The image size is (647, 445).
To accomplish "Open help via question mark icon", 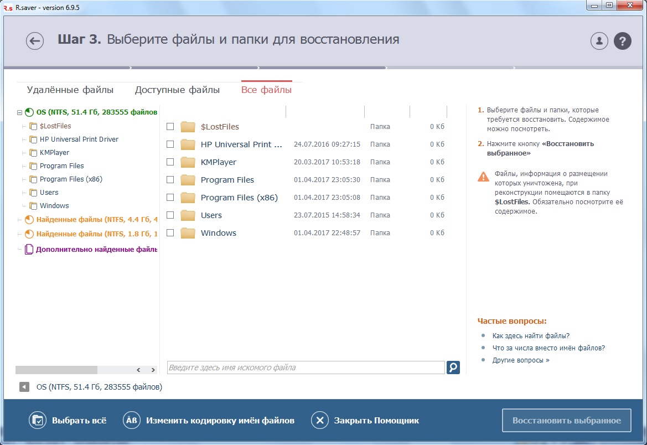I will click(622, 41).
